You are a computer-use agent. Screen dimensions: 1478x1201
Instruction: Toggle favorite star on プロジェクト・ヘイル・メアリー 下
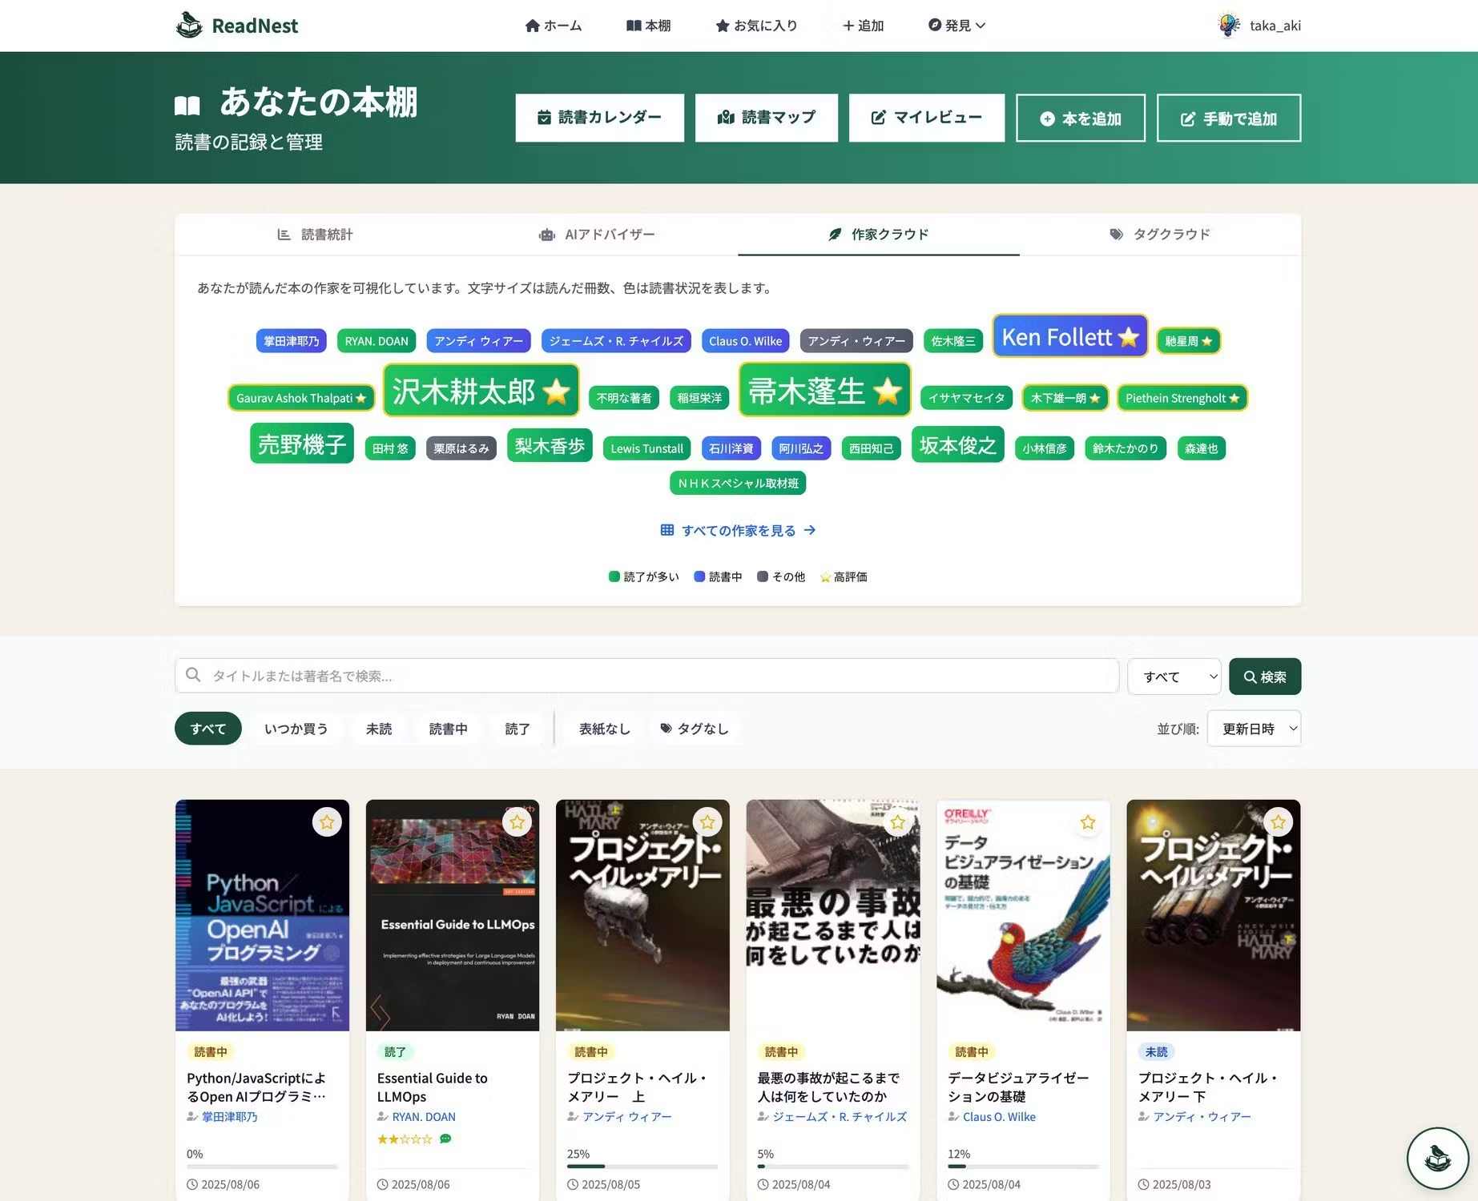click(x=1278, y=822)
